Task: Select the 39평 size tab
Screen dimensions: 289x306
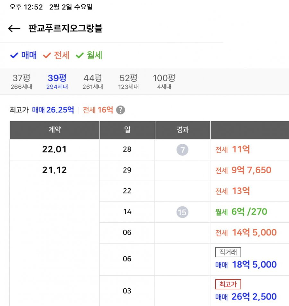Action: pyautogui.click(x=57, y=81)
